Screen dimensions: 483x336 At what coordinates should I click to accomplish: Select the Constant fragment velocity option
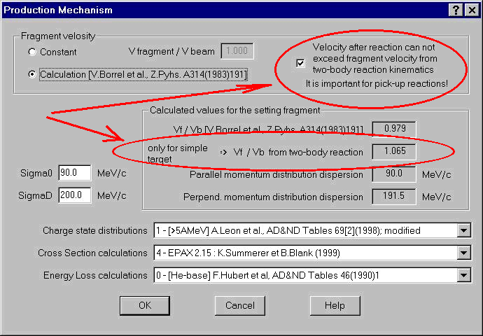tap(32, 52)
